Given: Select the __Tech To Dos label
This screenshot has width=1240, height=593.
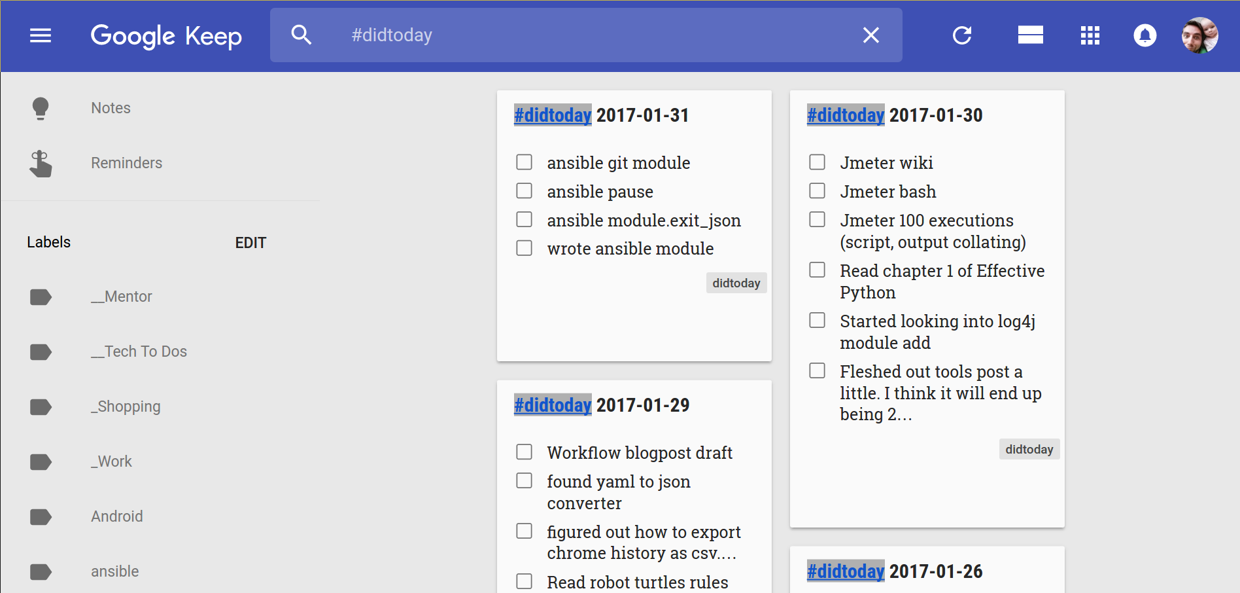Looking at the screenshot, I should click(x=139, y=351).
